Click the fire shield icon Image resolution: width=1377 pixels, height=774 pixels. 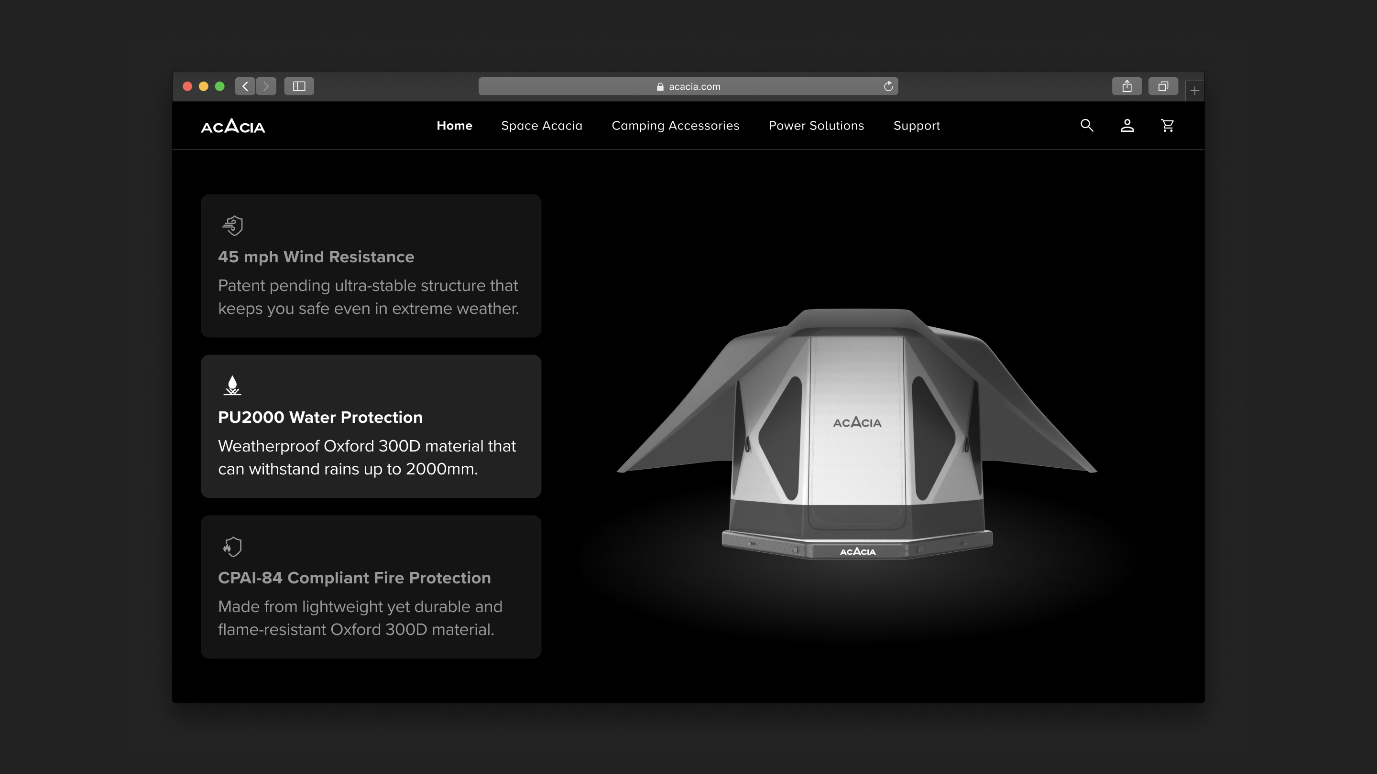tap(232, 547)
